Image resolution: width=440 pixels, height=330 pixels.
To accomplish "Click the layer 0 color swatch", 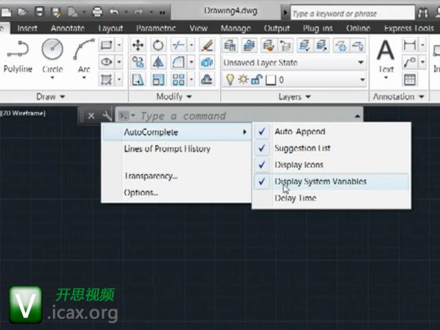I will tap(270, 80).
